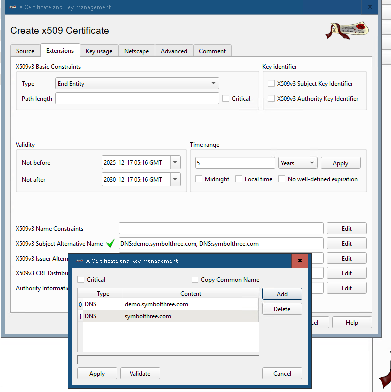The height and width of the screenshot is (392, 391).
Task: Open the Not before date dropdown arrow
Action: coord(175,162)
